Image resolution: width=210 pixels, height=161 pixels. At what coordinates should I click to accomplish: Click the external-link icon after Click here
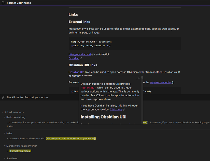point(124,110)
